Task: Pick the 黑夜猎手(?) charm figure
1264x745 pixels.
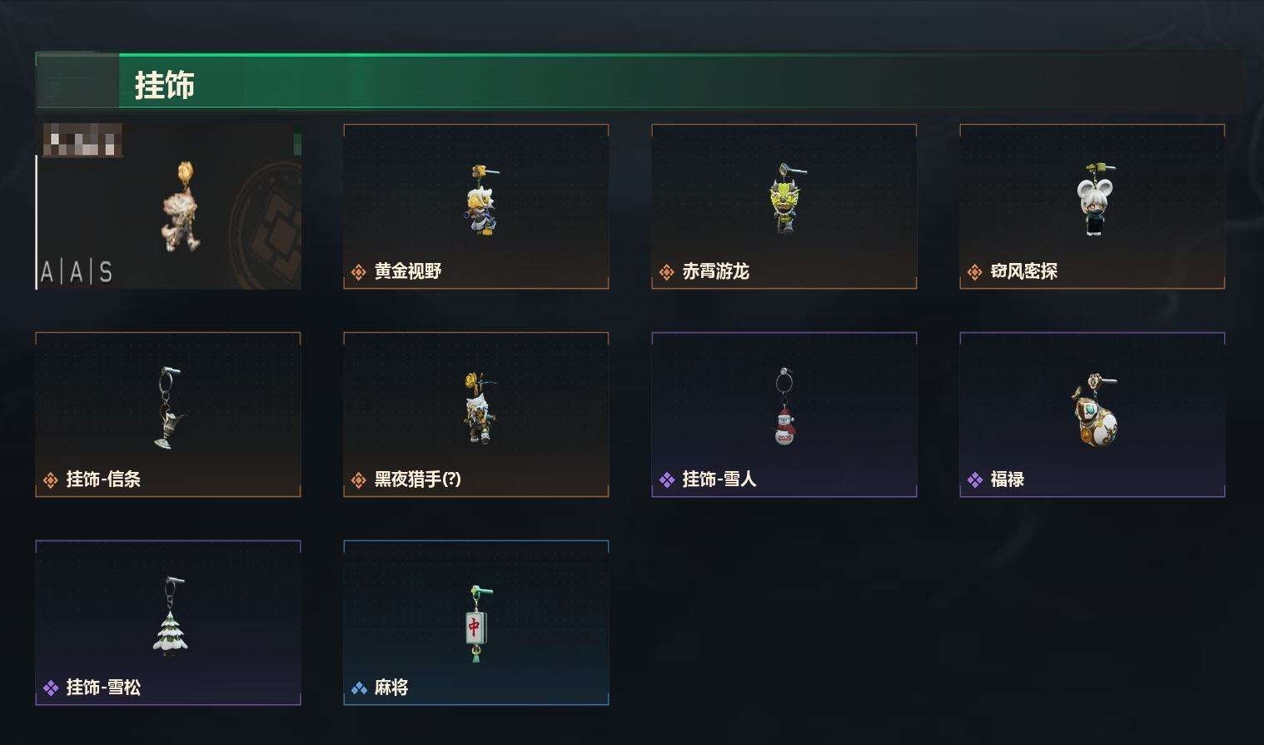Action: pyautogui.click(x=479, y=408)
